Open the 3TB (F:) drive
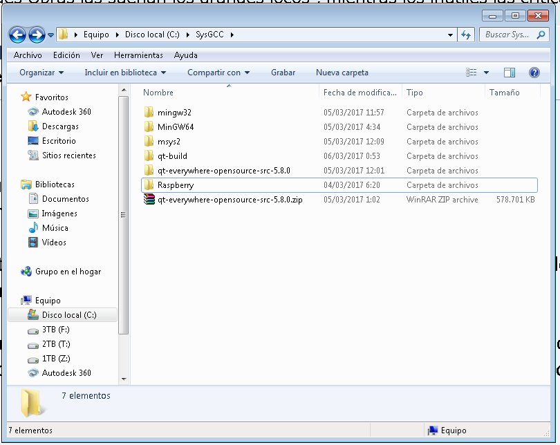This screenshot has height=445, width=560. click(56, 330)
